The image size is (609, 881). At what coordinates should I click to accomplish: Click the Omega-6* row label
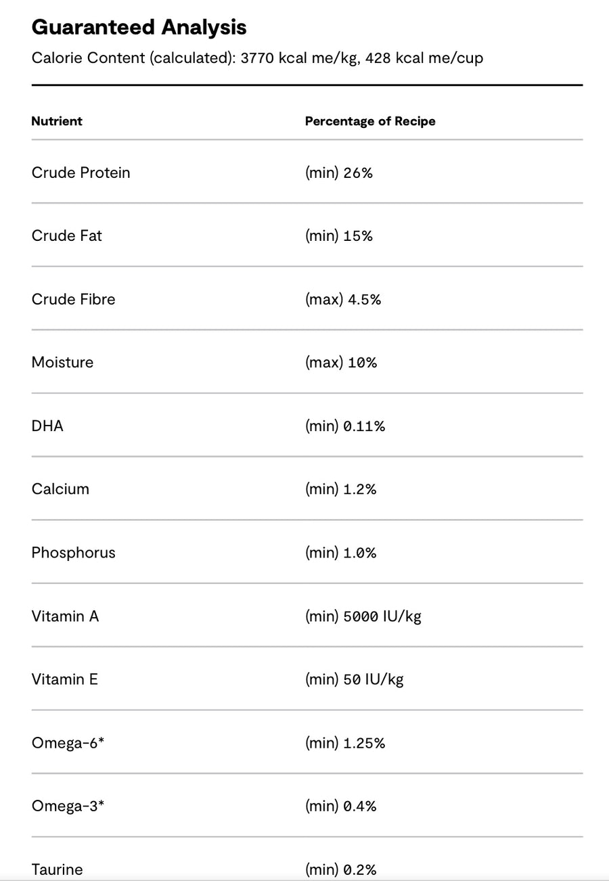pos(68,742)
